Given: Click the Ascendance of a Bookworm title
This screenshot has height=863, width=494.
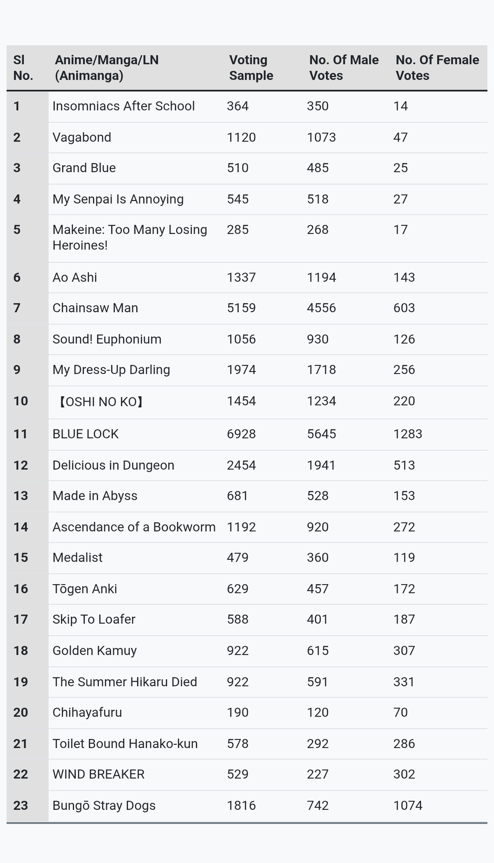Looking at the screenshot, I should click(134, 527).
